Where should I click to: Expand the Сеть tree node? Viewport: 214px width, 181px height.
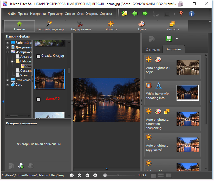coord(7,85)
